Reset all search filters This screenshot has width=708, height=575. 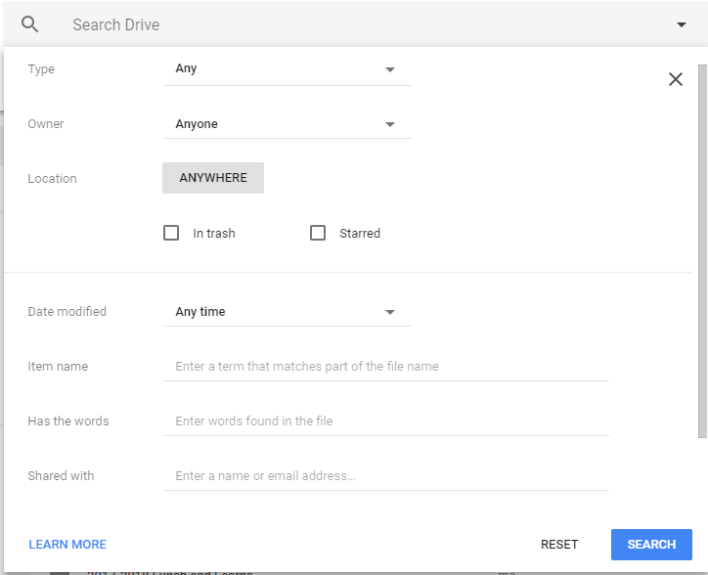[559, 545]
